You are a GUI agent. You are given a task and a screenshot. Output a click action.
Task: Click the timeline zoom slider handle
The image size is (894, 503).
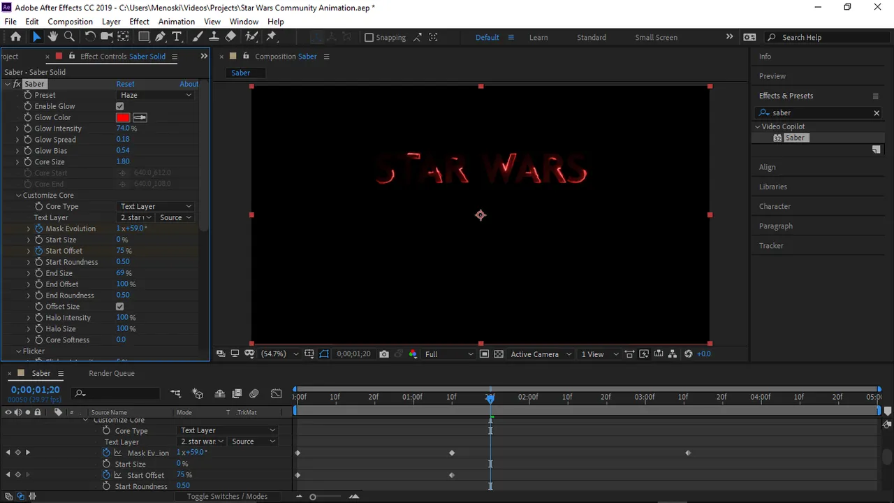click(312, 497)
